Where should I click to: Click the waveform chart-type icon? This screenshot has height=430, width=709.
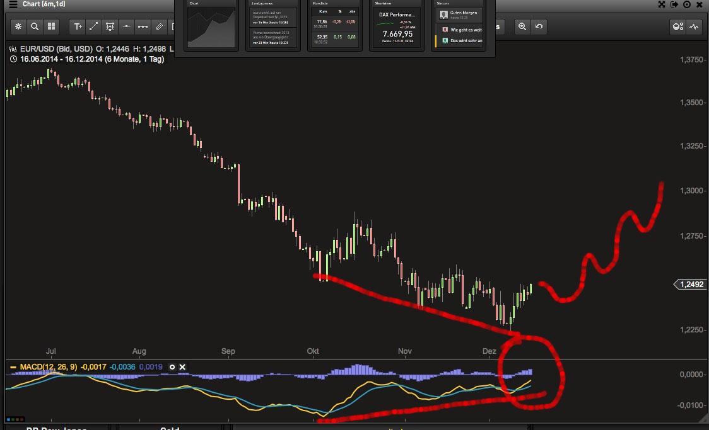click(x=694, y=26)
